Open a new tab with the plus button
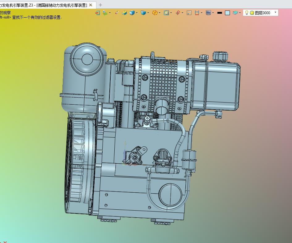The height and width of the screenshot is (243, 292). [100, 5]
